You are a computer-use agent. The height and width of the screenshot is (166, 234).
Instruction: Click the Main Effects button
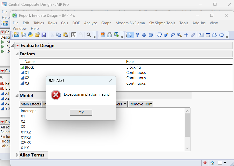click(x=31, y=104)
